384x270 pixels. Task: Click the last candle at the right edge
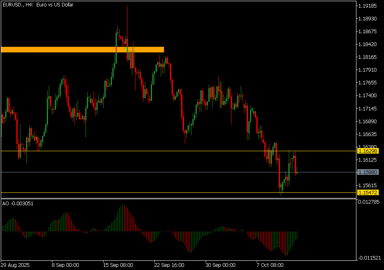[297, 172]
